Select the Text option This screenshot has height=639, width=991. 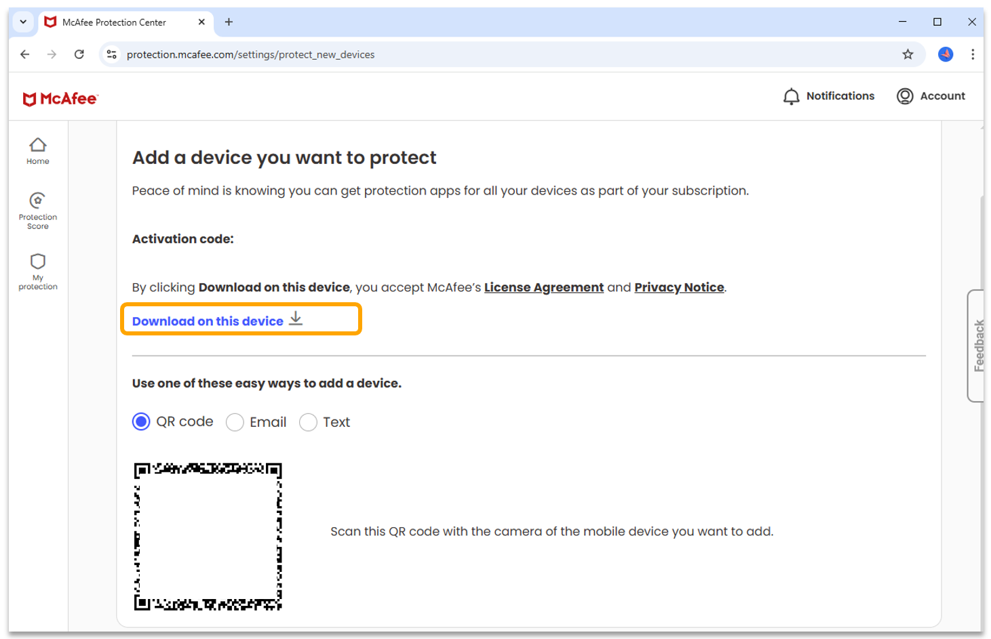tap(309, 421)
